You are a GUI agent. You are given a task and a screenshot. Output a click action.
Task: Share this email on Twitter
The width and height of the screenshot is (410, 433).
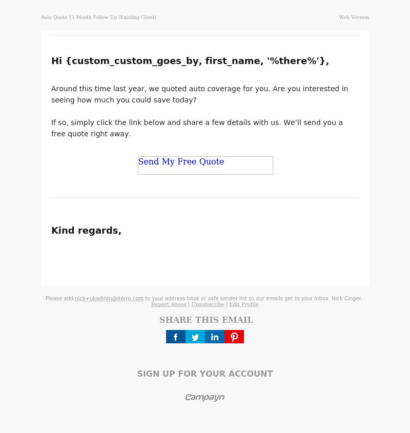[x=195, y=337]
